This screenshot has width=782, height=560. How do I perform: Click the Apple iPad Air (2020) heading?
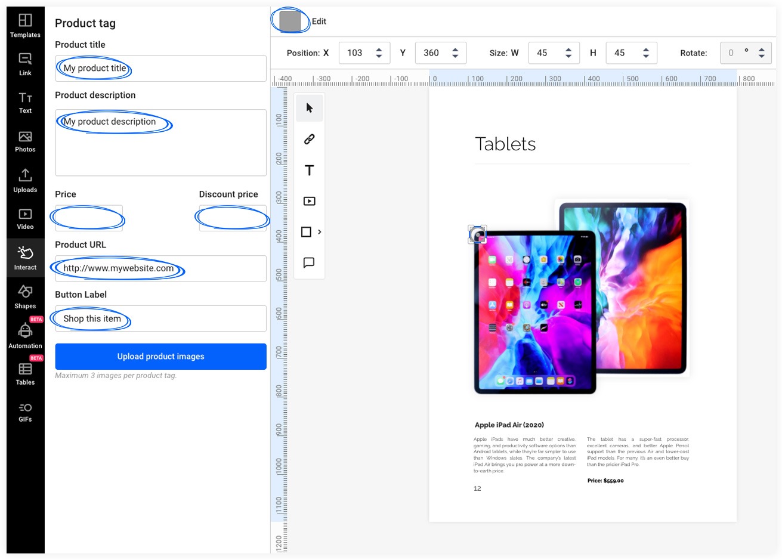509,425
